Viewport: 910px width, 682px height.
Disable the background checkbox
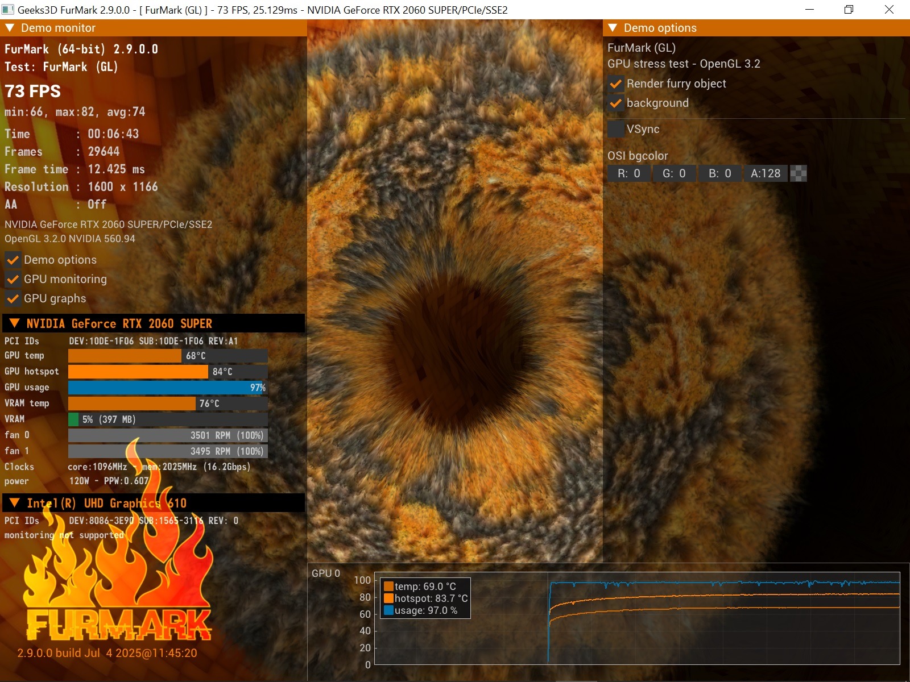point(615,103)
